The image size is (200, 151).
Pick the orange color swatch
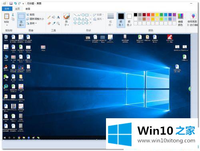[x=153, y=15]
